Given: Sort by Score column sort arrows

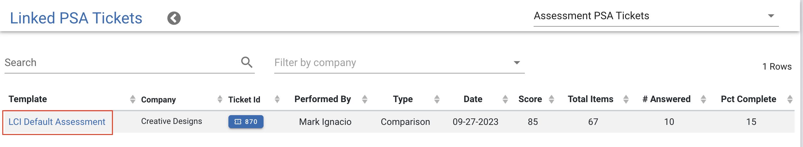Looking at the screenshot, I should point(551,99).
